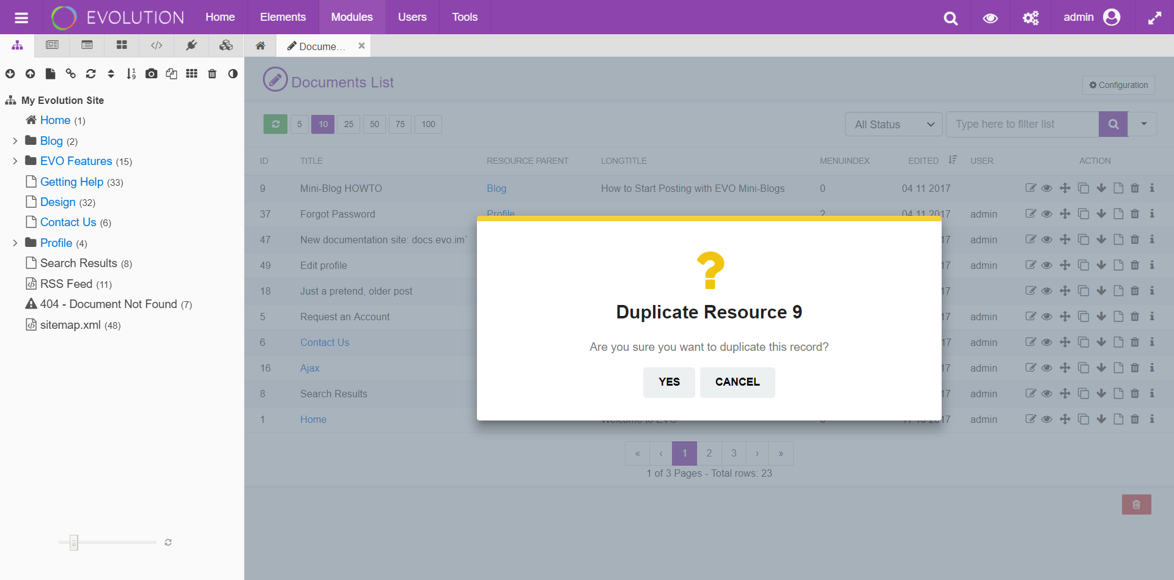
Task: Create a new document from the tree toolbar
Action: (x=50, y=73)
